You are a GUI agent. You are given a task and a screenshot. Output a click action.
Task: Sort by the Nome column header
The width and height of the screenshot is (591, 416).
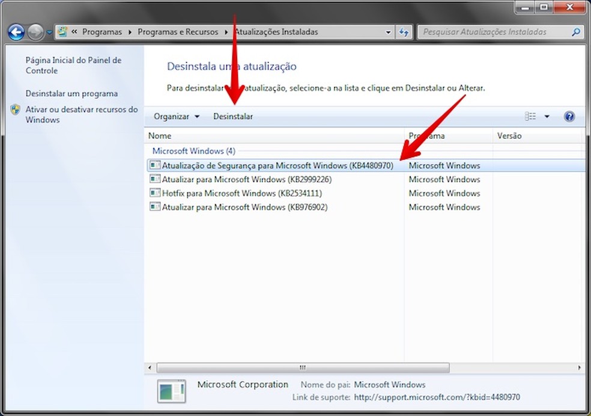(x=274, y=136)
